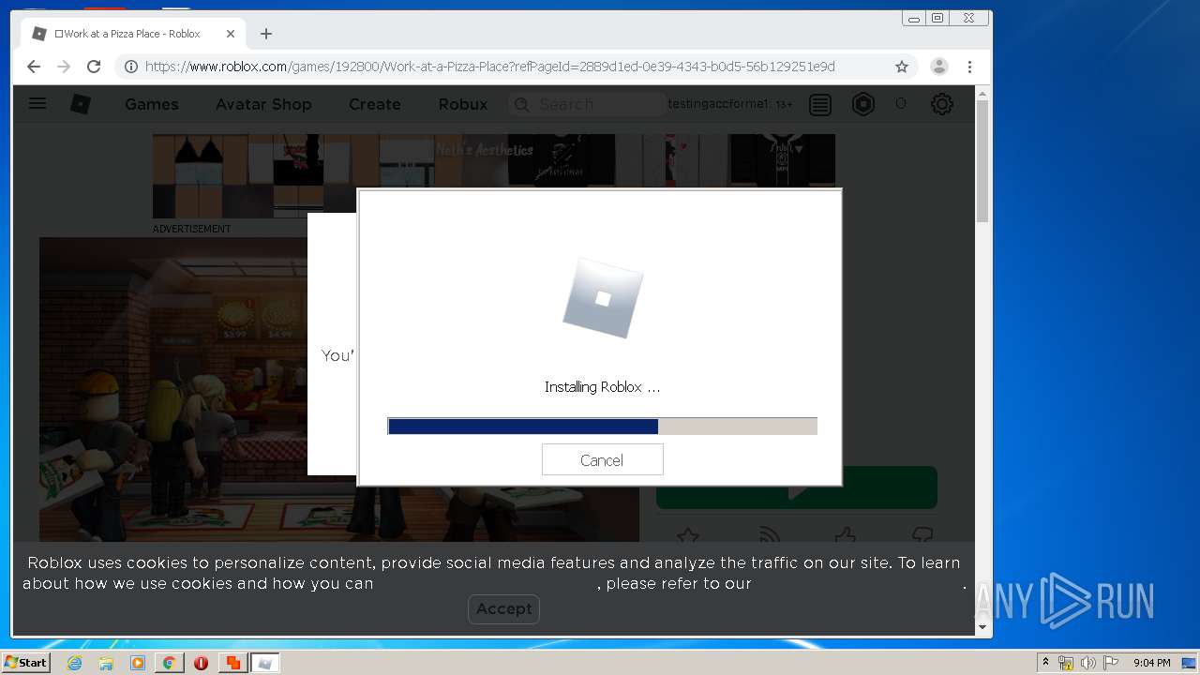Image resolution: width=1200 pixels, height=675 pixels.
Task: Switch to Chrome in taskbar
Action: (169, 663)
